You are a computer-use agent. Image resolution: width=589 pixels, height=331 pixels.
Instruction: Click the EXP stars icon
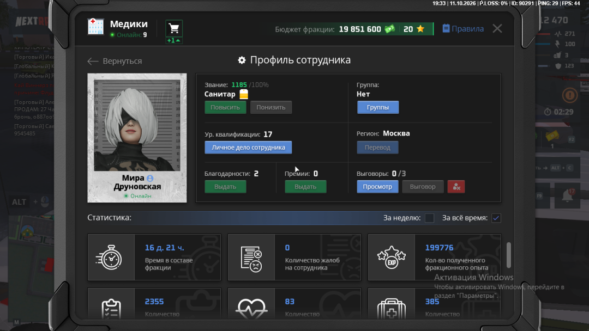pyautogui.click(x=392, y=257)
